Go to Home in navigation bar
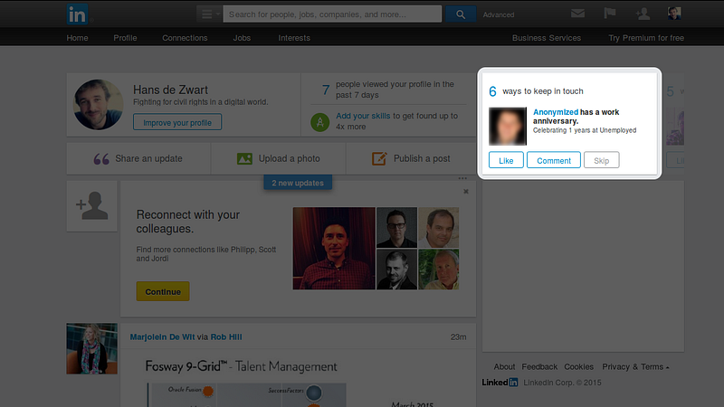 click(77, 38)
